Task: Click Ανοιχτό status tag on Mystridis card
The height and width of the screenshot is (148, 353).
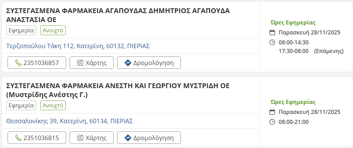Action: point(53,105)
